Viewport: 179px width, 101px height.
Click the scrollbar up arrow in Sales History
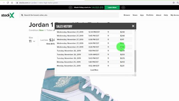135,31
